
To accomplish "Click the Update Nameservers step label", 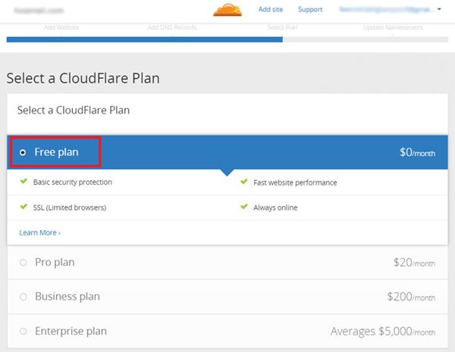I will click(393, 27).
